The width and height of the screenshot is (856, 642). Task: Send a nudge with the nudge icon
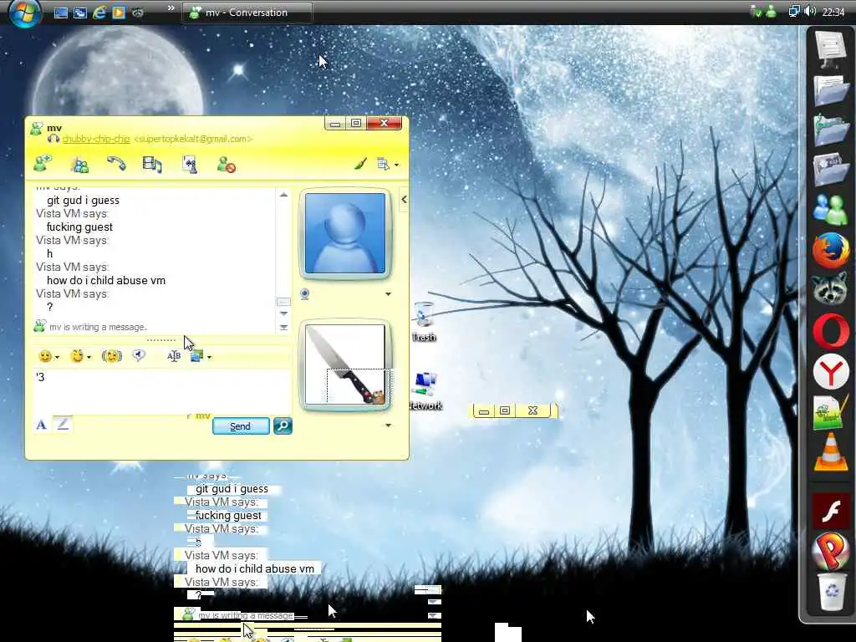[x=112, y=356]
